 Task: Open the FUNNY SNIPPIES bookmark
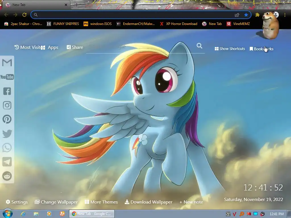[x=63, y=24]
